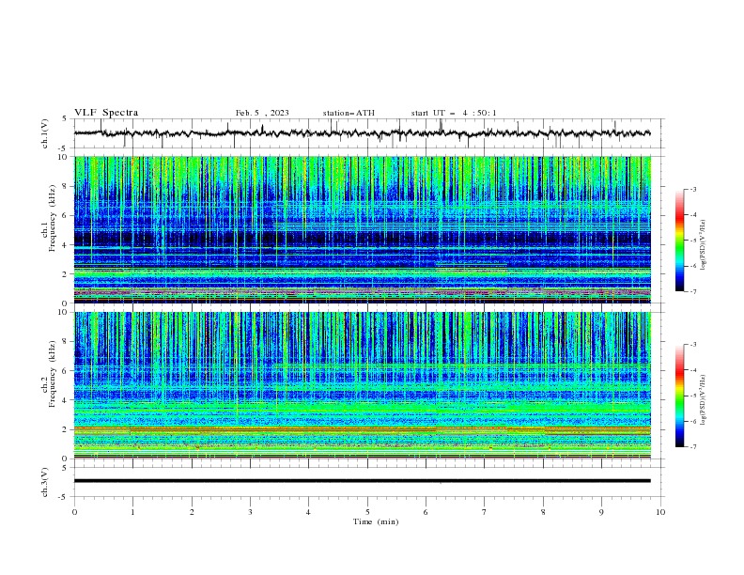Click the "4" tick on the Time axis
Viewport: 744px width, 575px height.
point(308,512)
